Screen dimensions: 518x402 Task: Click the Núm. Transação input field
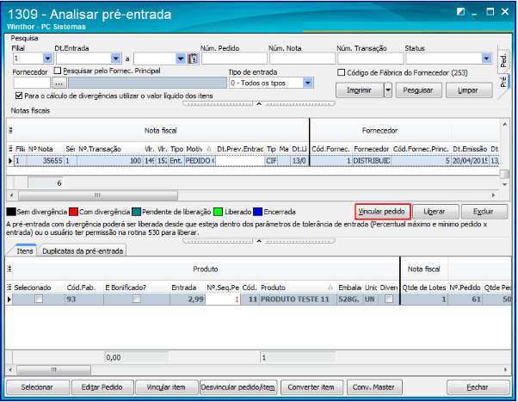click(370, 59)
